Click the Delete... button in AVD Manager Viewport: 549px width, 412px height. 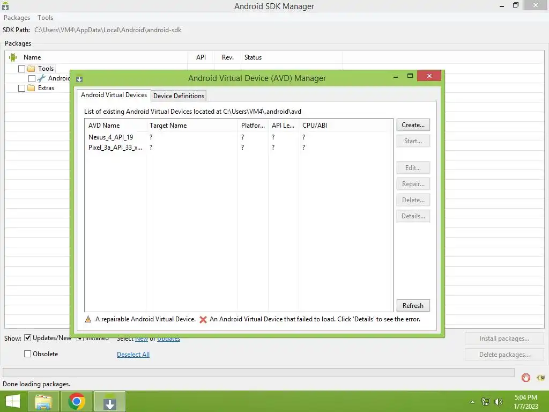tap(413, 200)
